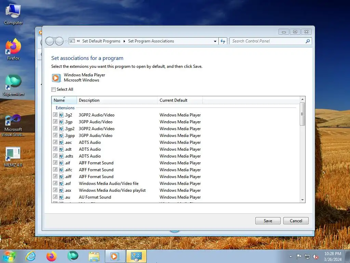Click the Control Panel taskbar button
Screen dimensions: 350x263
pyautogui.click(x=136, y=256)
